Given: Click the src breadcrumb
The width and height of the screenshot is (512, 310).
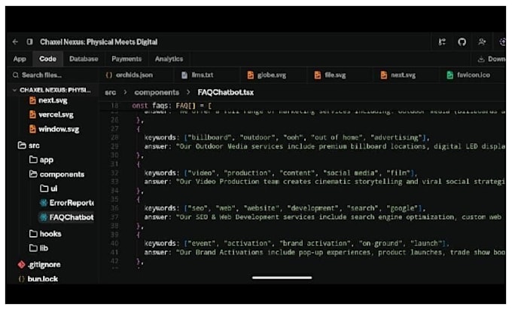Looking at the screenshot, I should (x=111, y=93).
